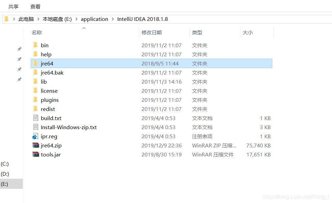
Task: Expand chevron after 本地磁盘 (E:)
Action: coord(77,19)
